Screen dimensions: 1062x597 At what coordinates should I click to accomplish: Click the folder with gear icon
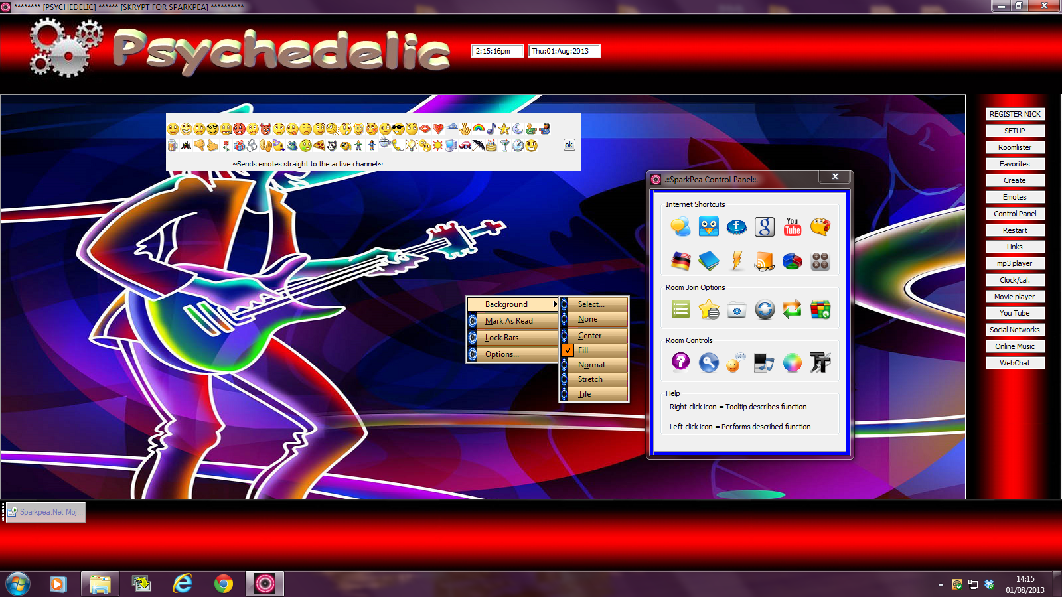click(x=737, y=309)
